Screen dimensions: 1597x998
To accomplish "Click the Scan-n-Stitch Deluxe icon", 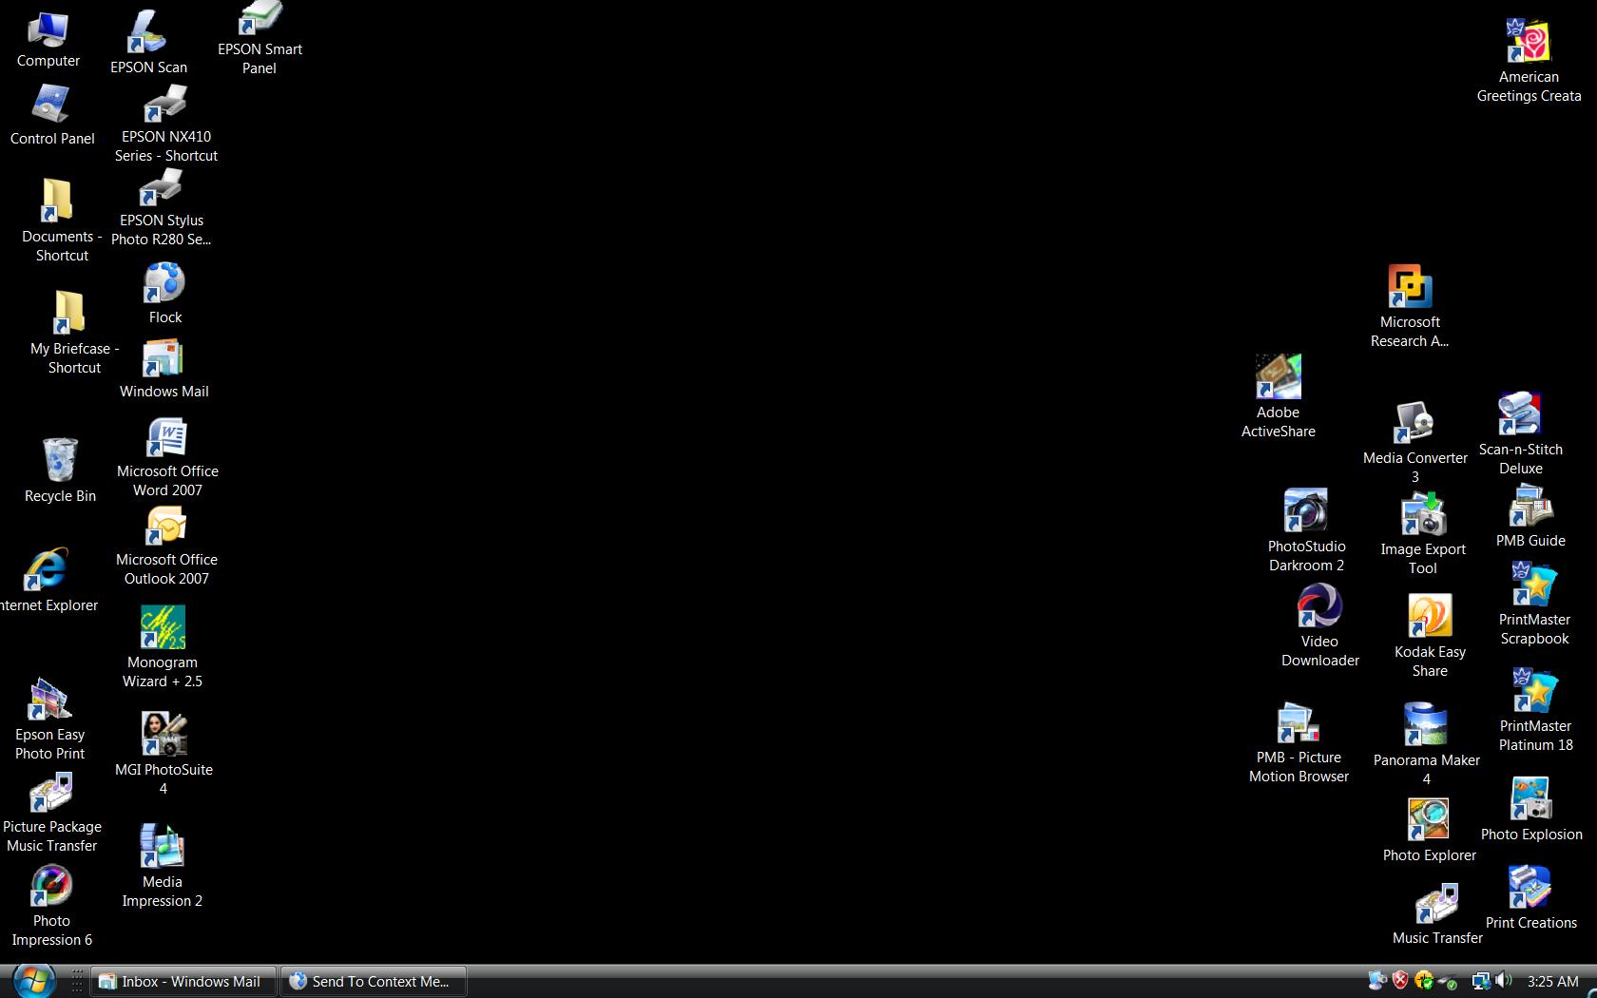I will (1520, 414).
